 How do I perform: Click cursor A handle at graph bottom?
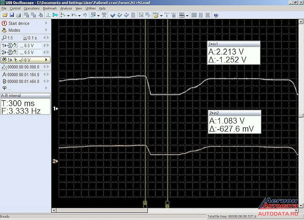145,203
